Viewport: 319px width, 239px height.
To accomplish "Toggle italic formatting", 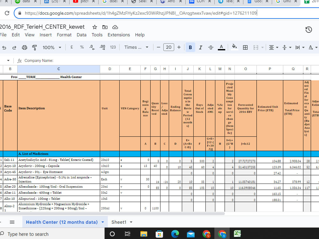I will (x=200, y=47).
